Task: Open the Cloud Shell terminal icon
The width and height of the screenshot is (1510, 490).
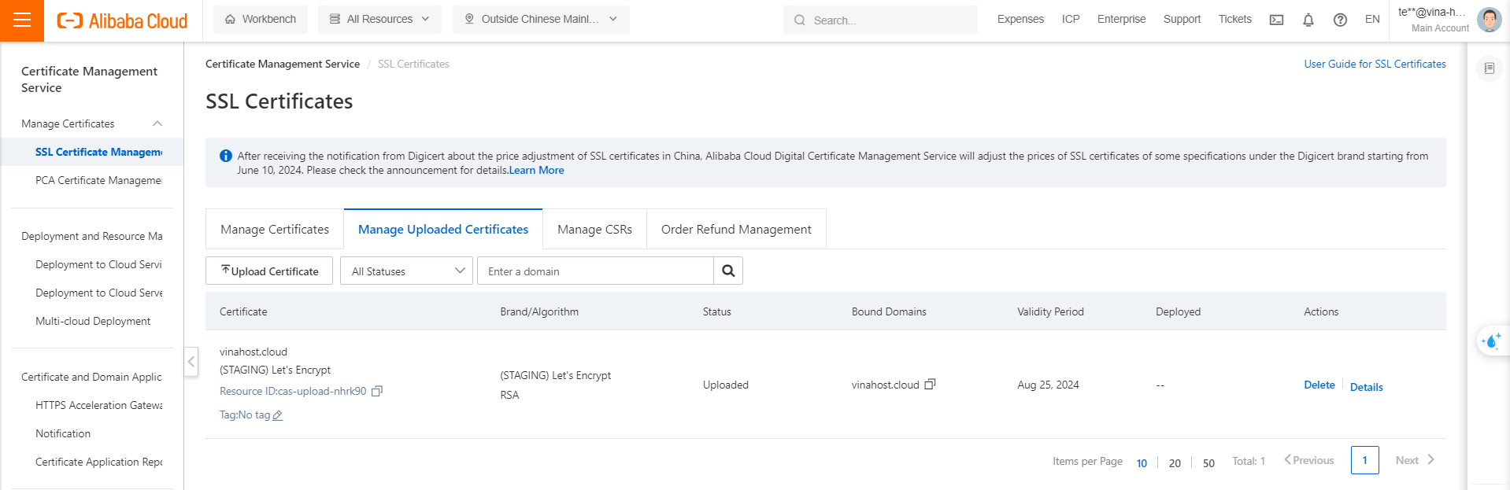Action: click(1276, 20)
